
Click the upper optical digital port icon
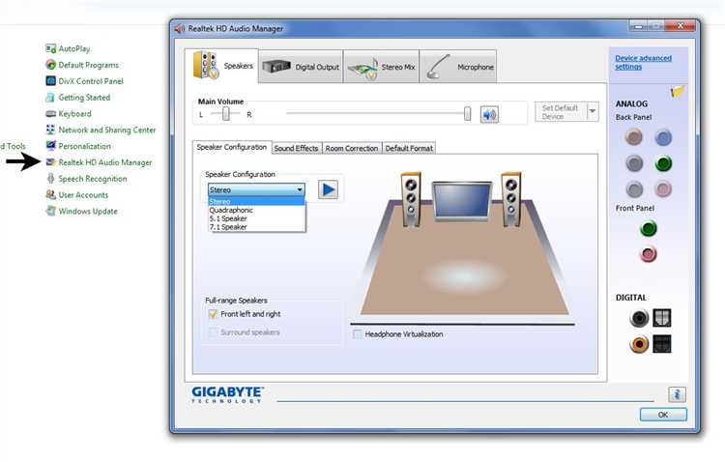click(x=661, y=318)
